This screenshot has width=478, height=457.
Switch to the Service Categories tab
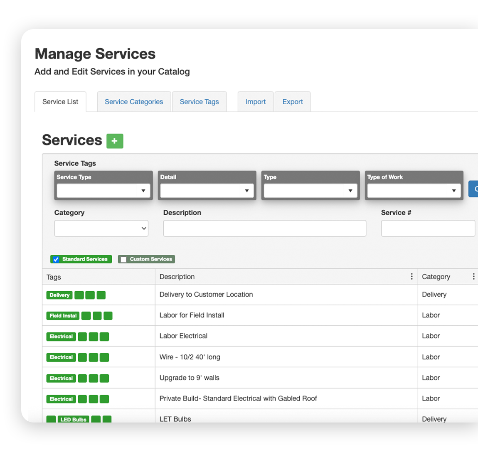click(134, 101)
